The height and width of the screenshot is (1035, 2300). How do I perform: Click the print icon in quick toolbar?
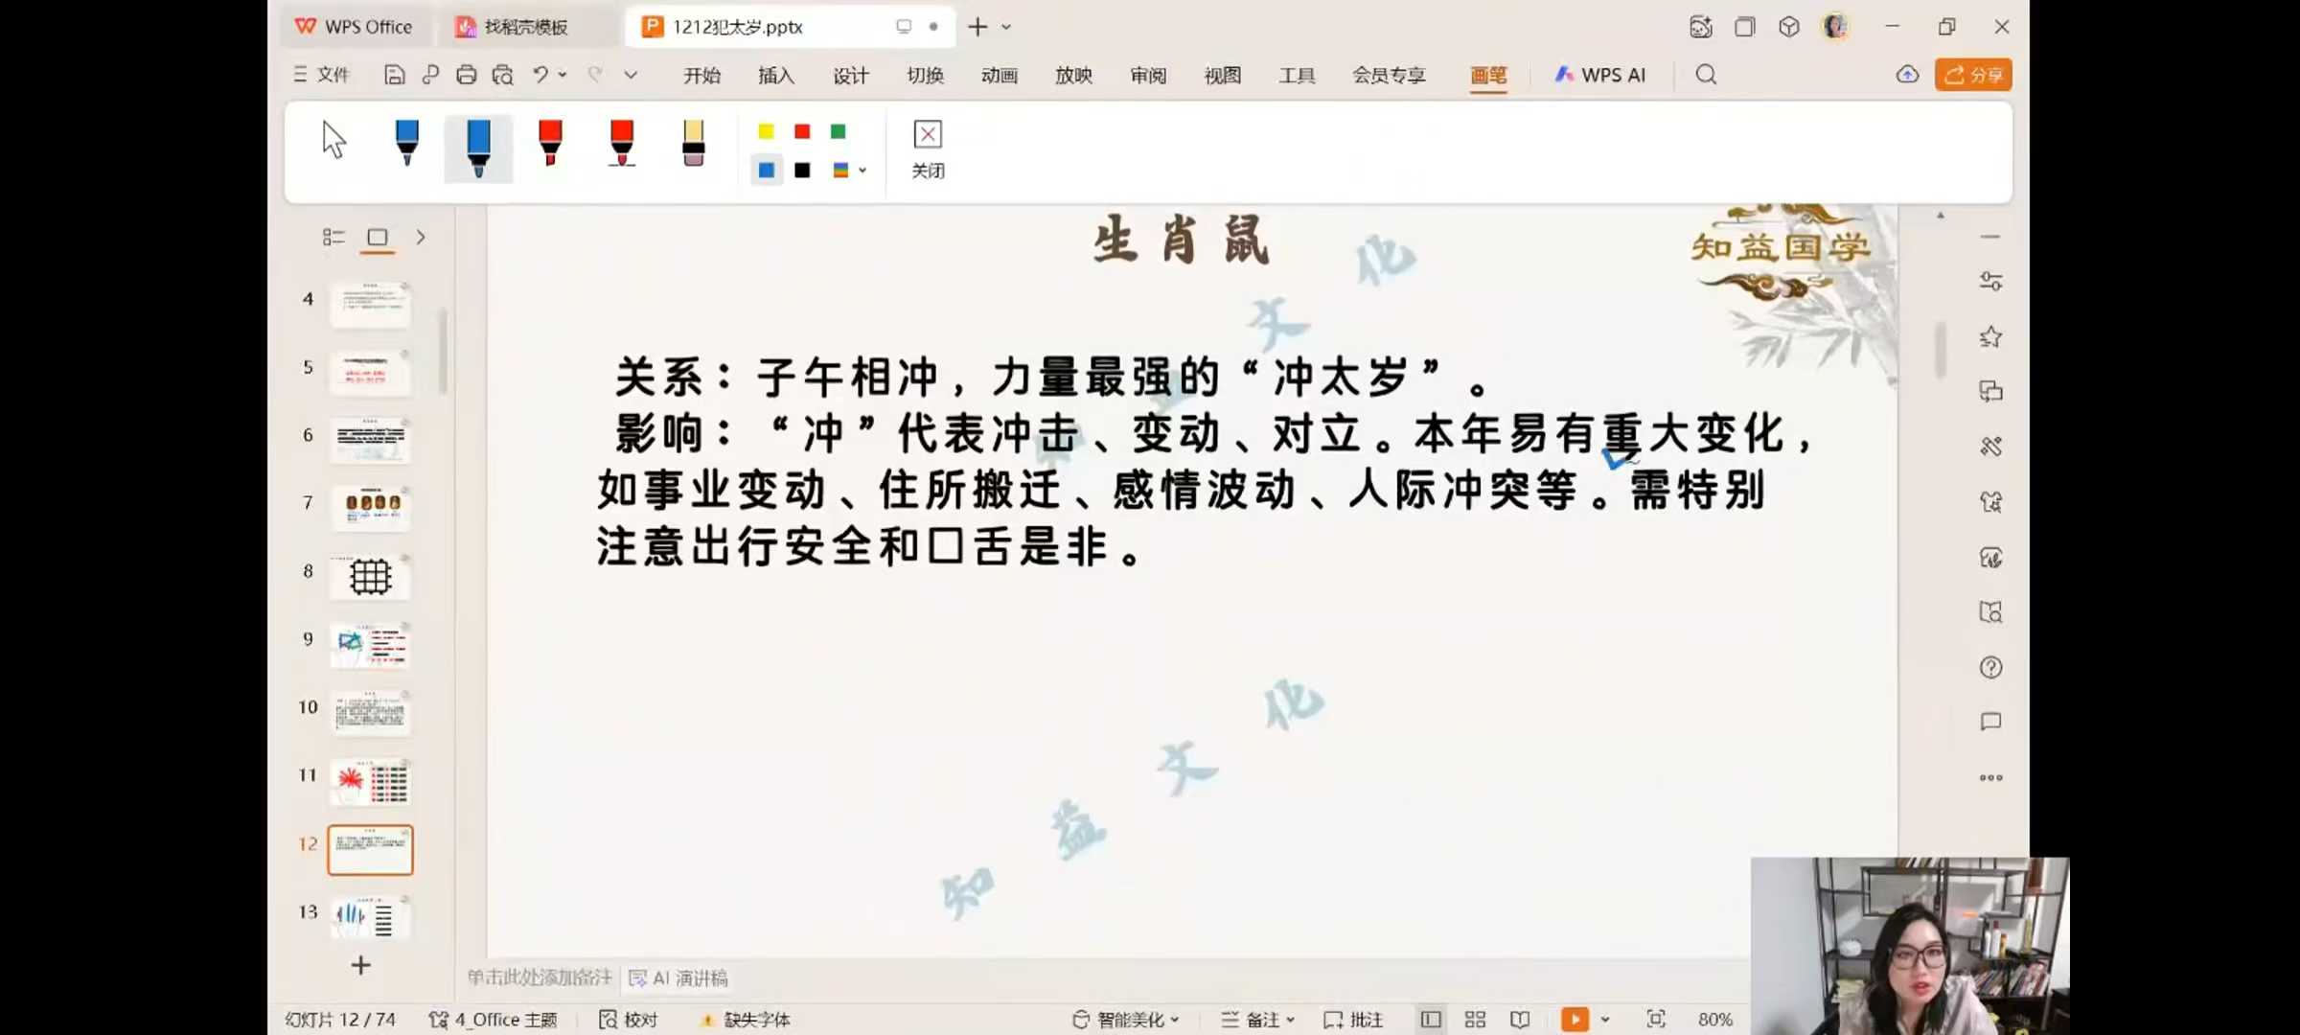pos(467,75)
